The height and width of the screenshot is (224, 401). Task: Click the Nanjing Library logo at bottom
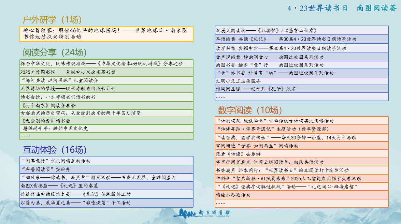click(202, 213)
